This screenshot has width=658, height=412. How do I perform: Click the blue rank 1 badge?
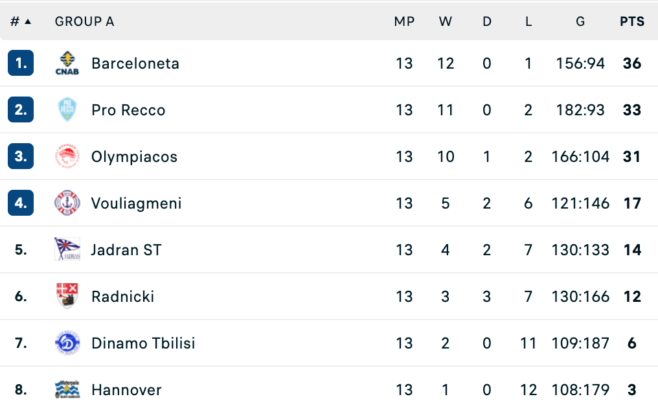coord(21,63)
